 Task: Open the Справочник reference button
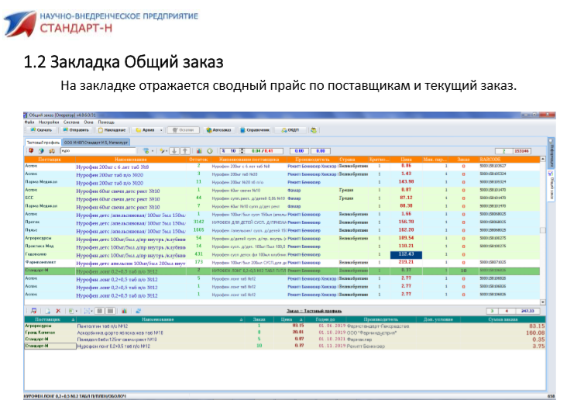[255, 130]
